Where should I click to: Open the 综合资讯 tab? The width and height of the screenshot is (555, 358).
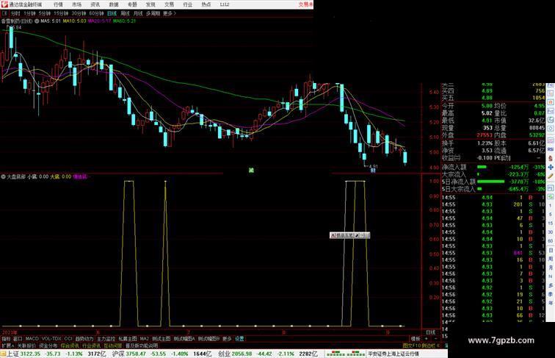click(x=70, y=346)
